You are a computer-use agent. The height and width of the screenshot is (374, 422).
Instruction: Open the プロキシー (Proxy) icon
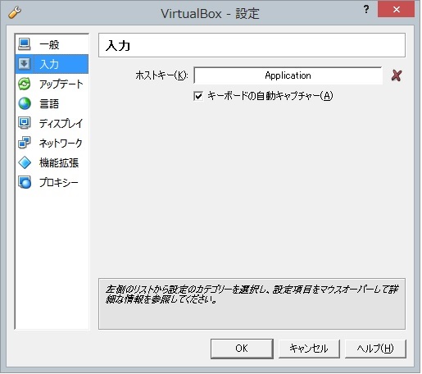click(25, 182)
